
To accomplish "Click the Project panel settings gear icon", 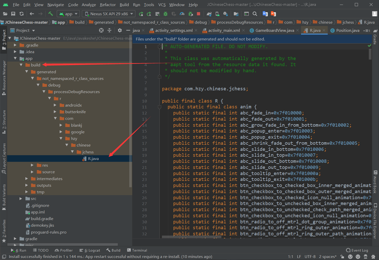I will [x=120, y=30].
